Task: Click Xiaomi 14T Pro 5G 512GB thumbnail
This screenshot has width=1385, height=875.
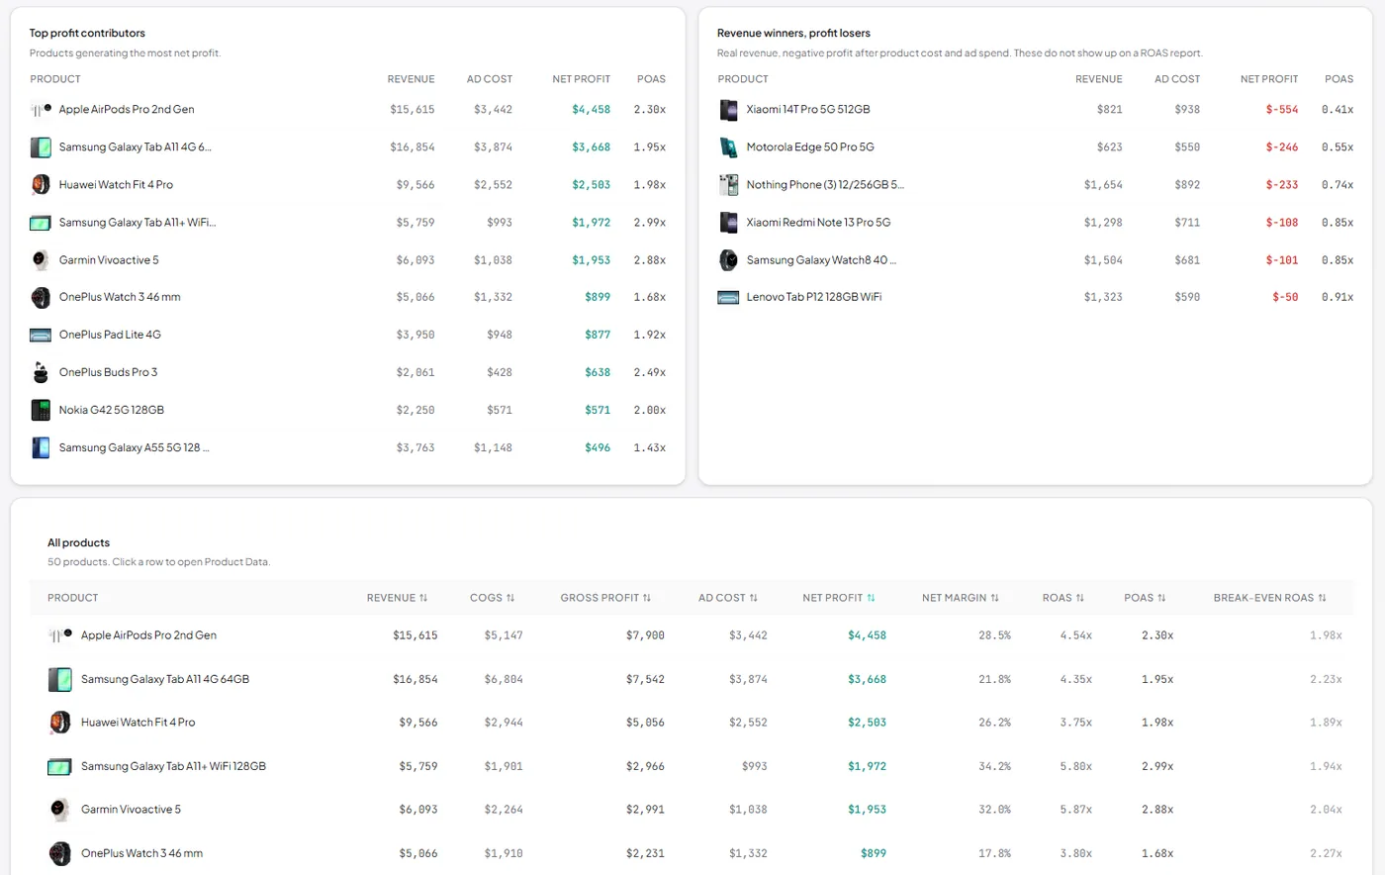Action: coord(728,110)
